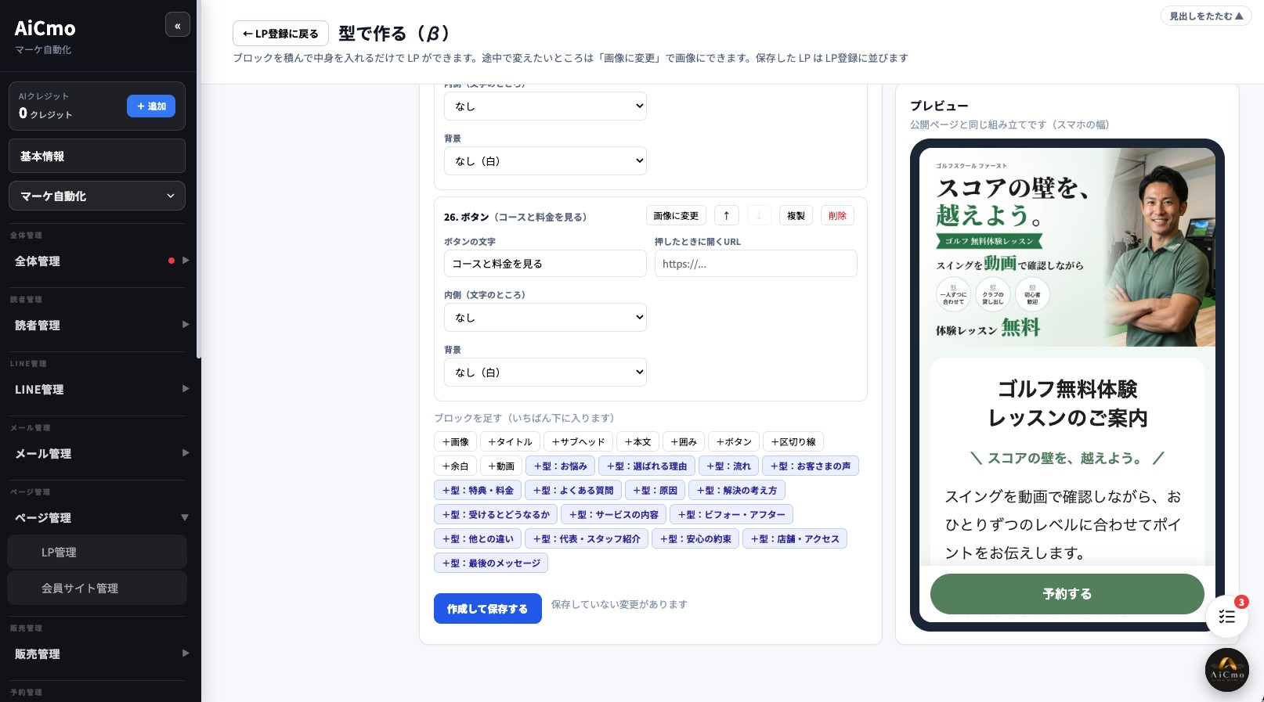This screenshot has height=702, width=1264.
Task: Add the ＋型：最後のメッセージ template
Action: pyautogui.click(x=491, y=563)
